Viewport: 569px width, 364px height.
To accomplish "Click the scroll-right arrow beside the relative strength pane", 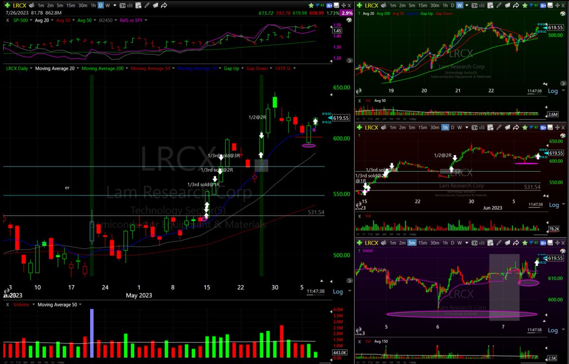I will pyautogui.click(x=349, y=61).
